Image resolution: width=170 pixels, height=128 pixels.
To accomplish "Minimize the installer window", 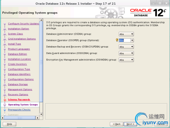I will pyautogui.click(x=153, y=3).
